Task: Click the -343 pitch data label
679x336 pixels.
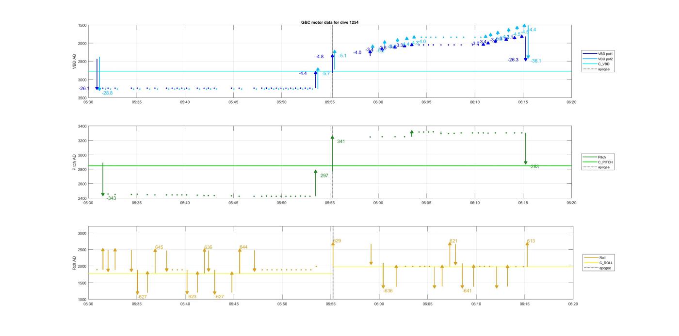Action: (x=111, y=198)
